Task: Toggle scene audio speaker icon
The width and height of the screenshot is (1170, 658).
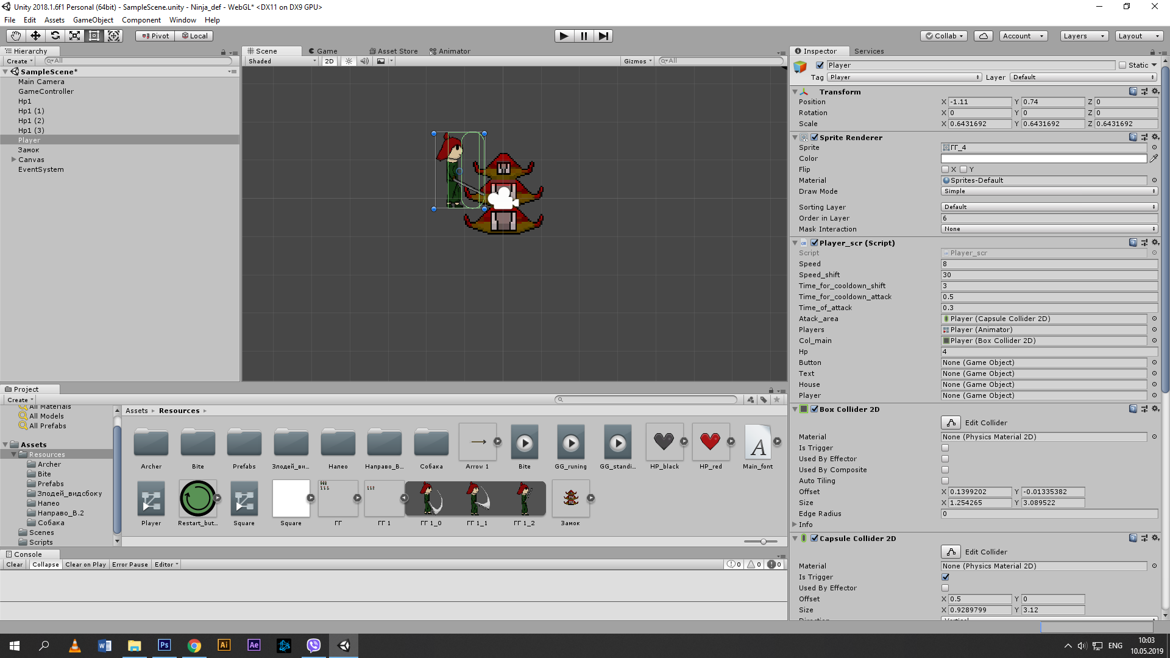Action: 364,61
